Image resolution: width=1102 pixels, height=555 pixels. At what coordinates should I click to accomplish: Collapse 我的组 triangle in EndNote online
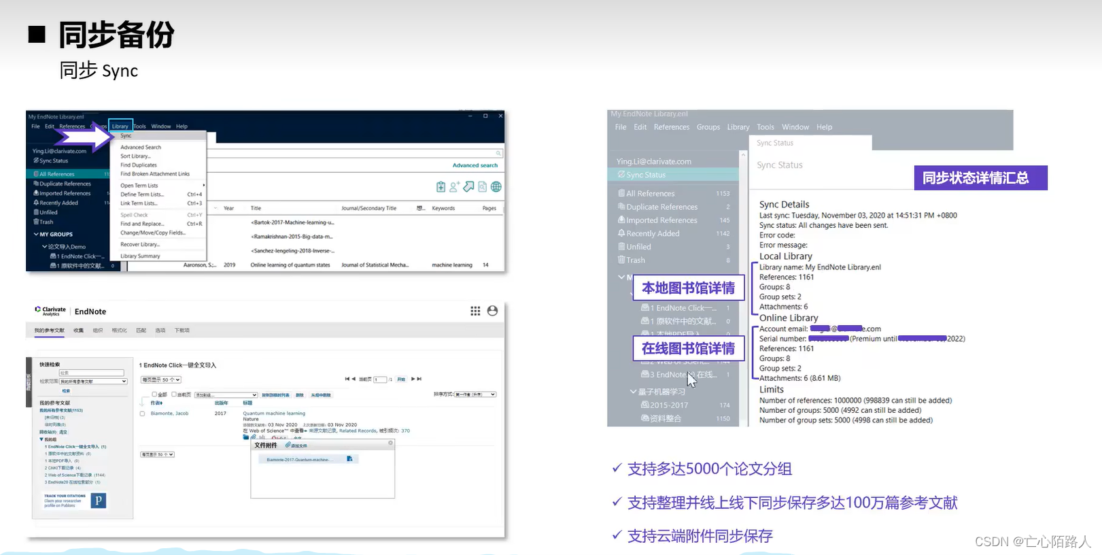(41, 439)
